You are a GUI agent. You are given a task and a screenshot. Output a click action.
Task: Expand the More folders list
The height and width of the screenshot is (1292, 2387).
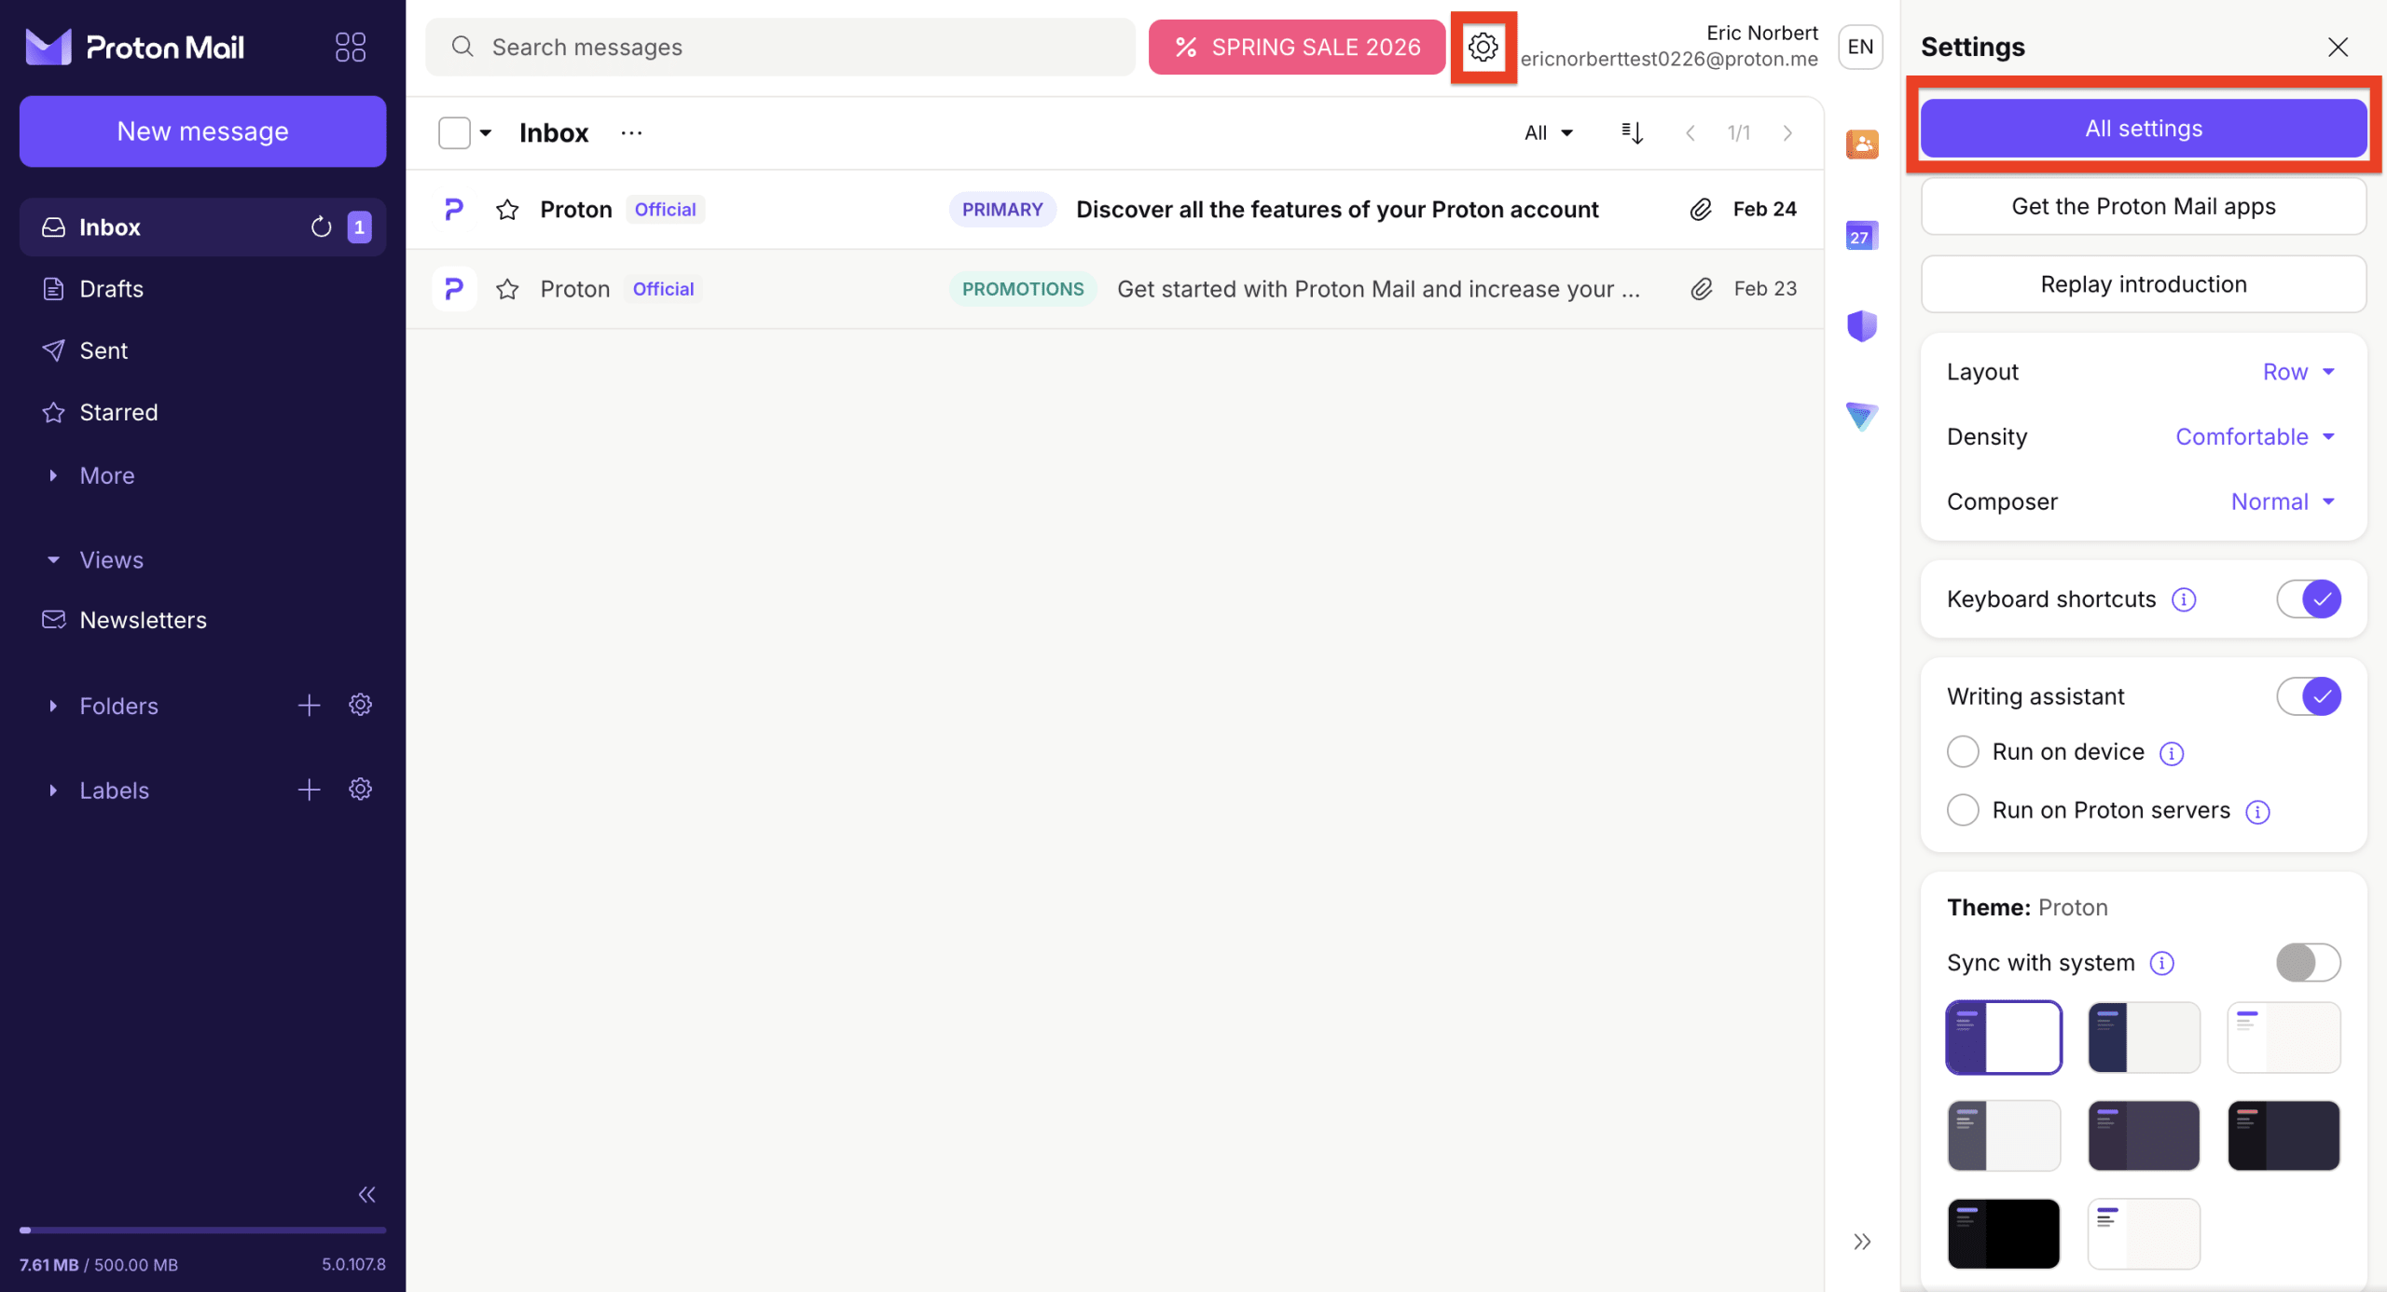[106, 475]
